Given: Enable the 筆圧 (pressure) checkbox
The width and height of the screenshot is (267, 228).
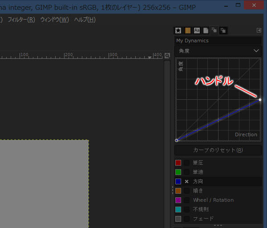Looking at the screenshot, I should click(187, 163).
